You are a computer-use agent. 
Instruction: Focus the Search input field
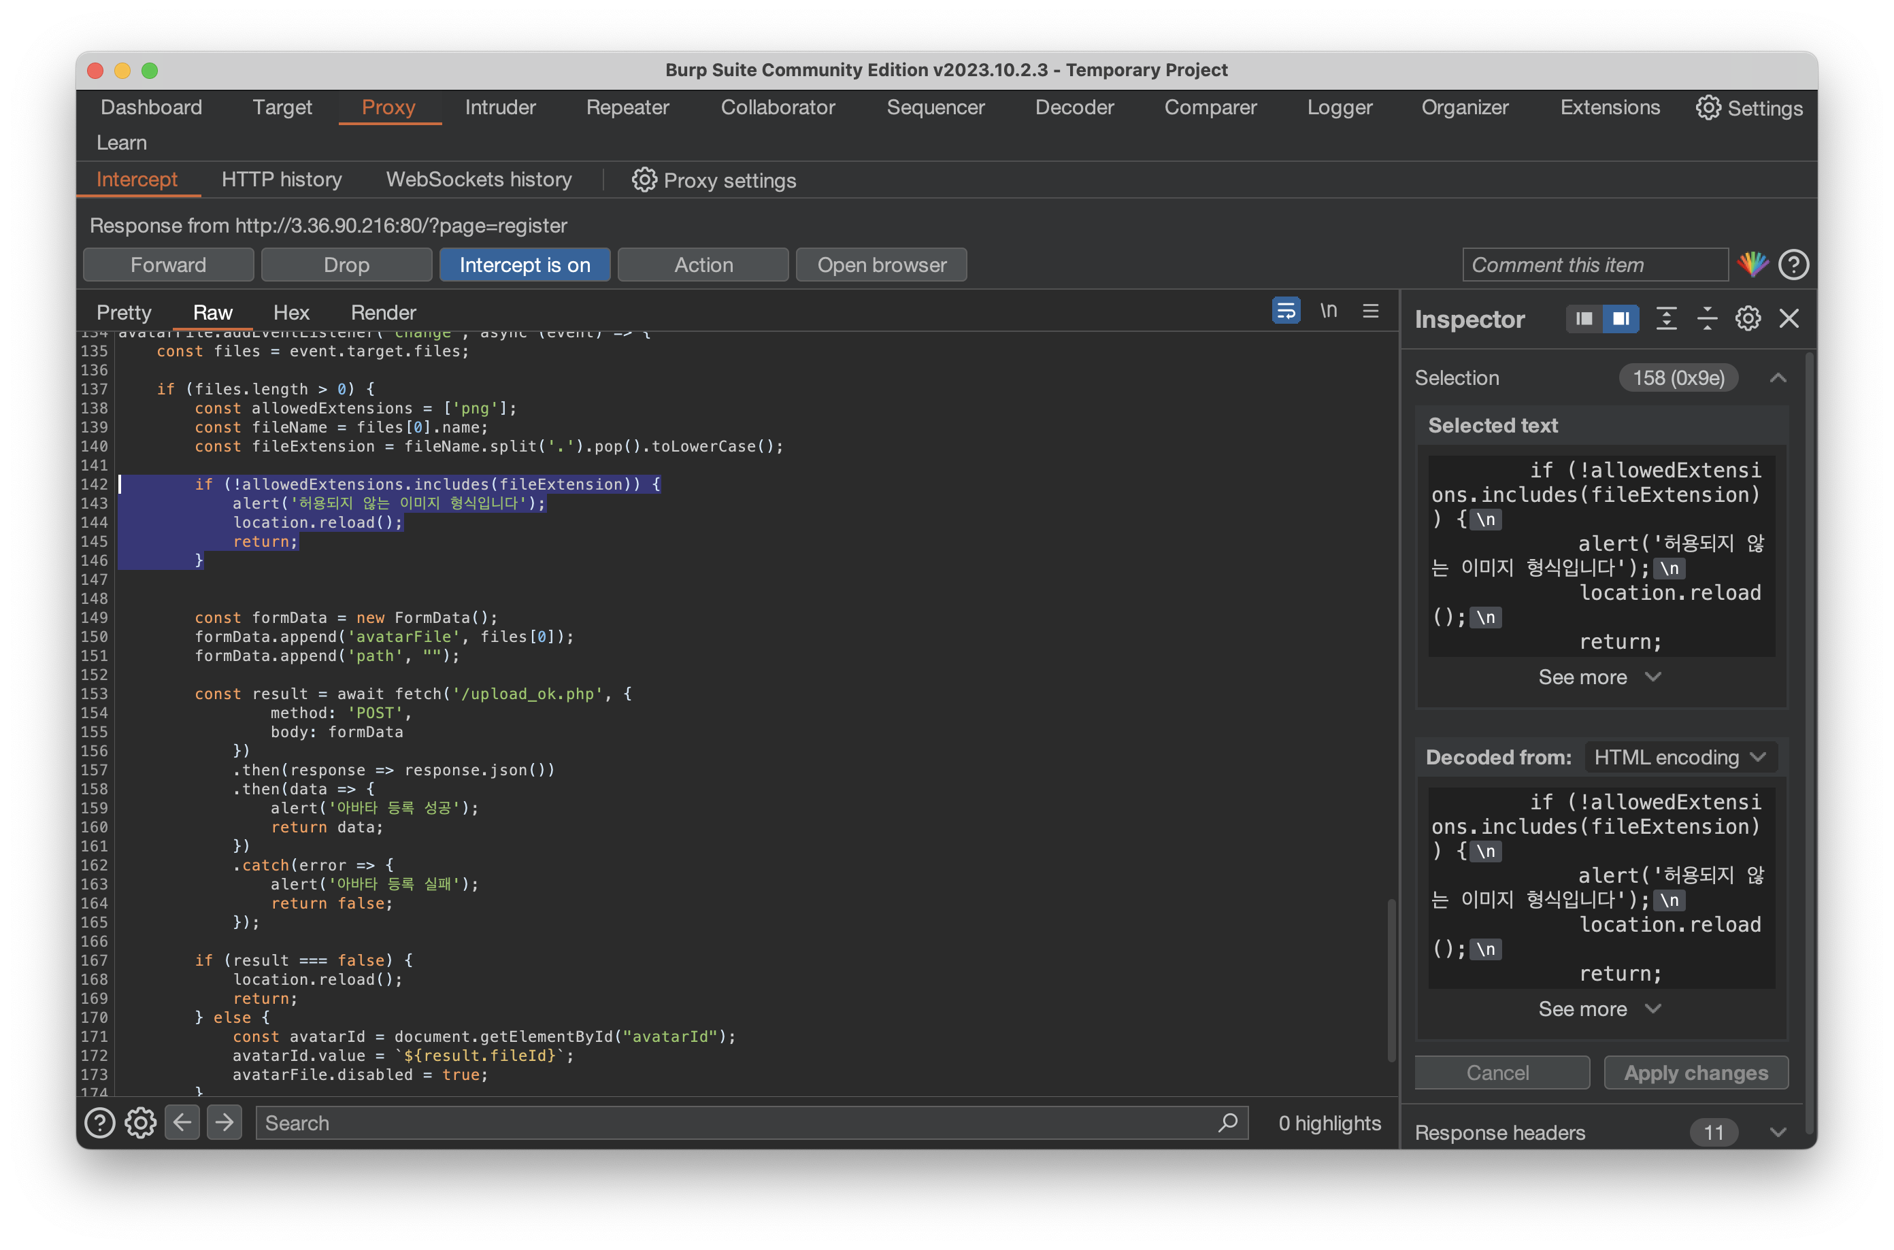tap(751, 1122)
